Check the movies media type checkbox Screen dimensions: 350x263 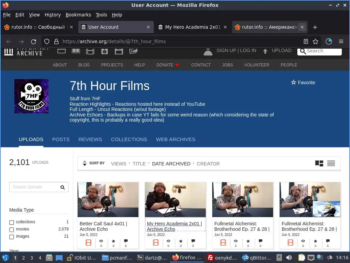coord(12,230)
